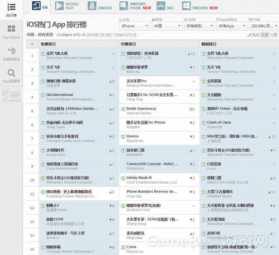Image resolution: width=279 pixels, height=255 pixels.
Task: Switch to the Mac store tab
Action: click(166, 6)
